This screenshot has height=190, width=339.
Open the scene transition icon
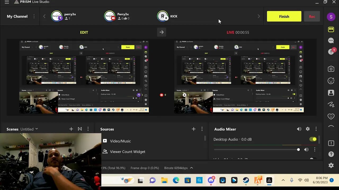click(x=80, y=129)
